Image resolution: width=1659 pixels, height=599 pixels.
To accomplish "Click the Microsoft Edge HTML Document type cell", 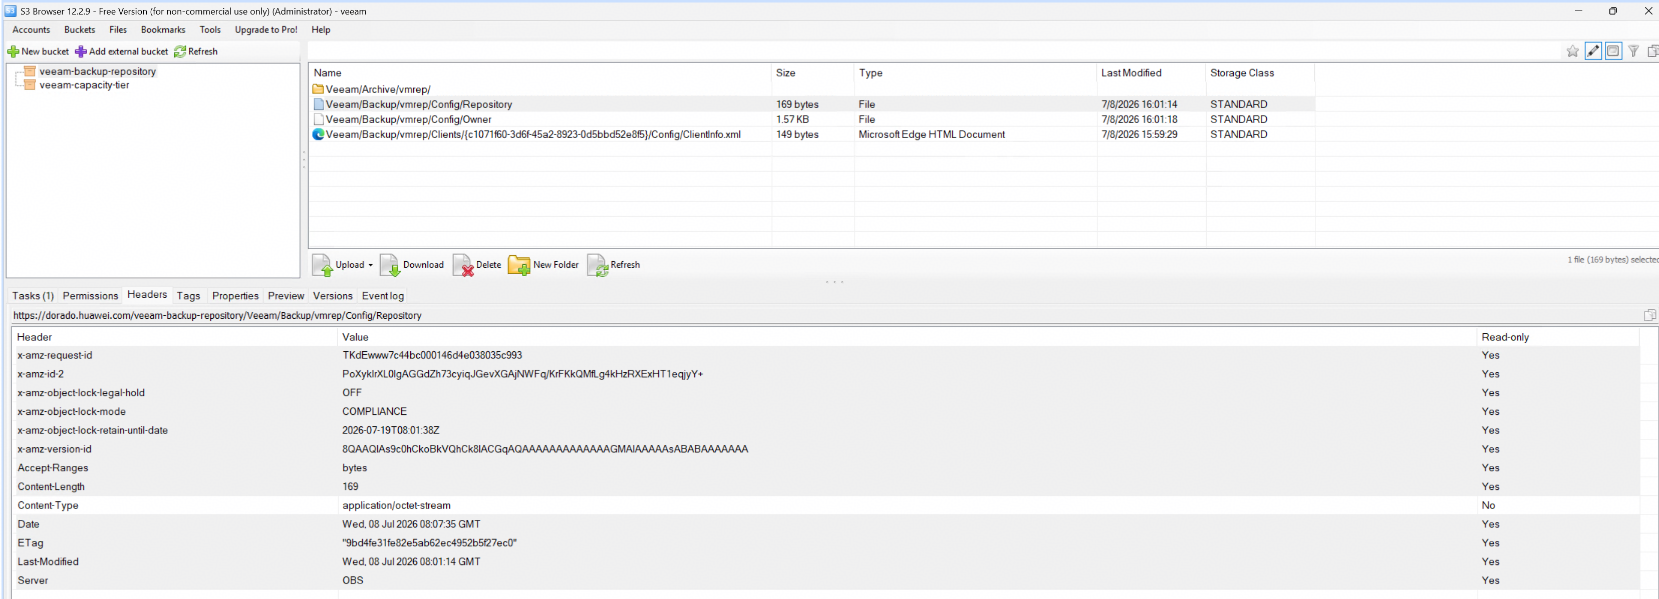I will pyautogui.click(x=931, y=135).
